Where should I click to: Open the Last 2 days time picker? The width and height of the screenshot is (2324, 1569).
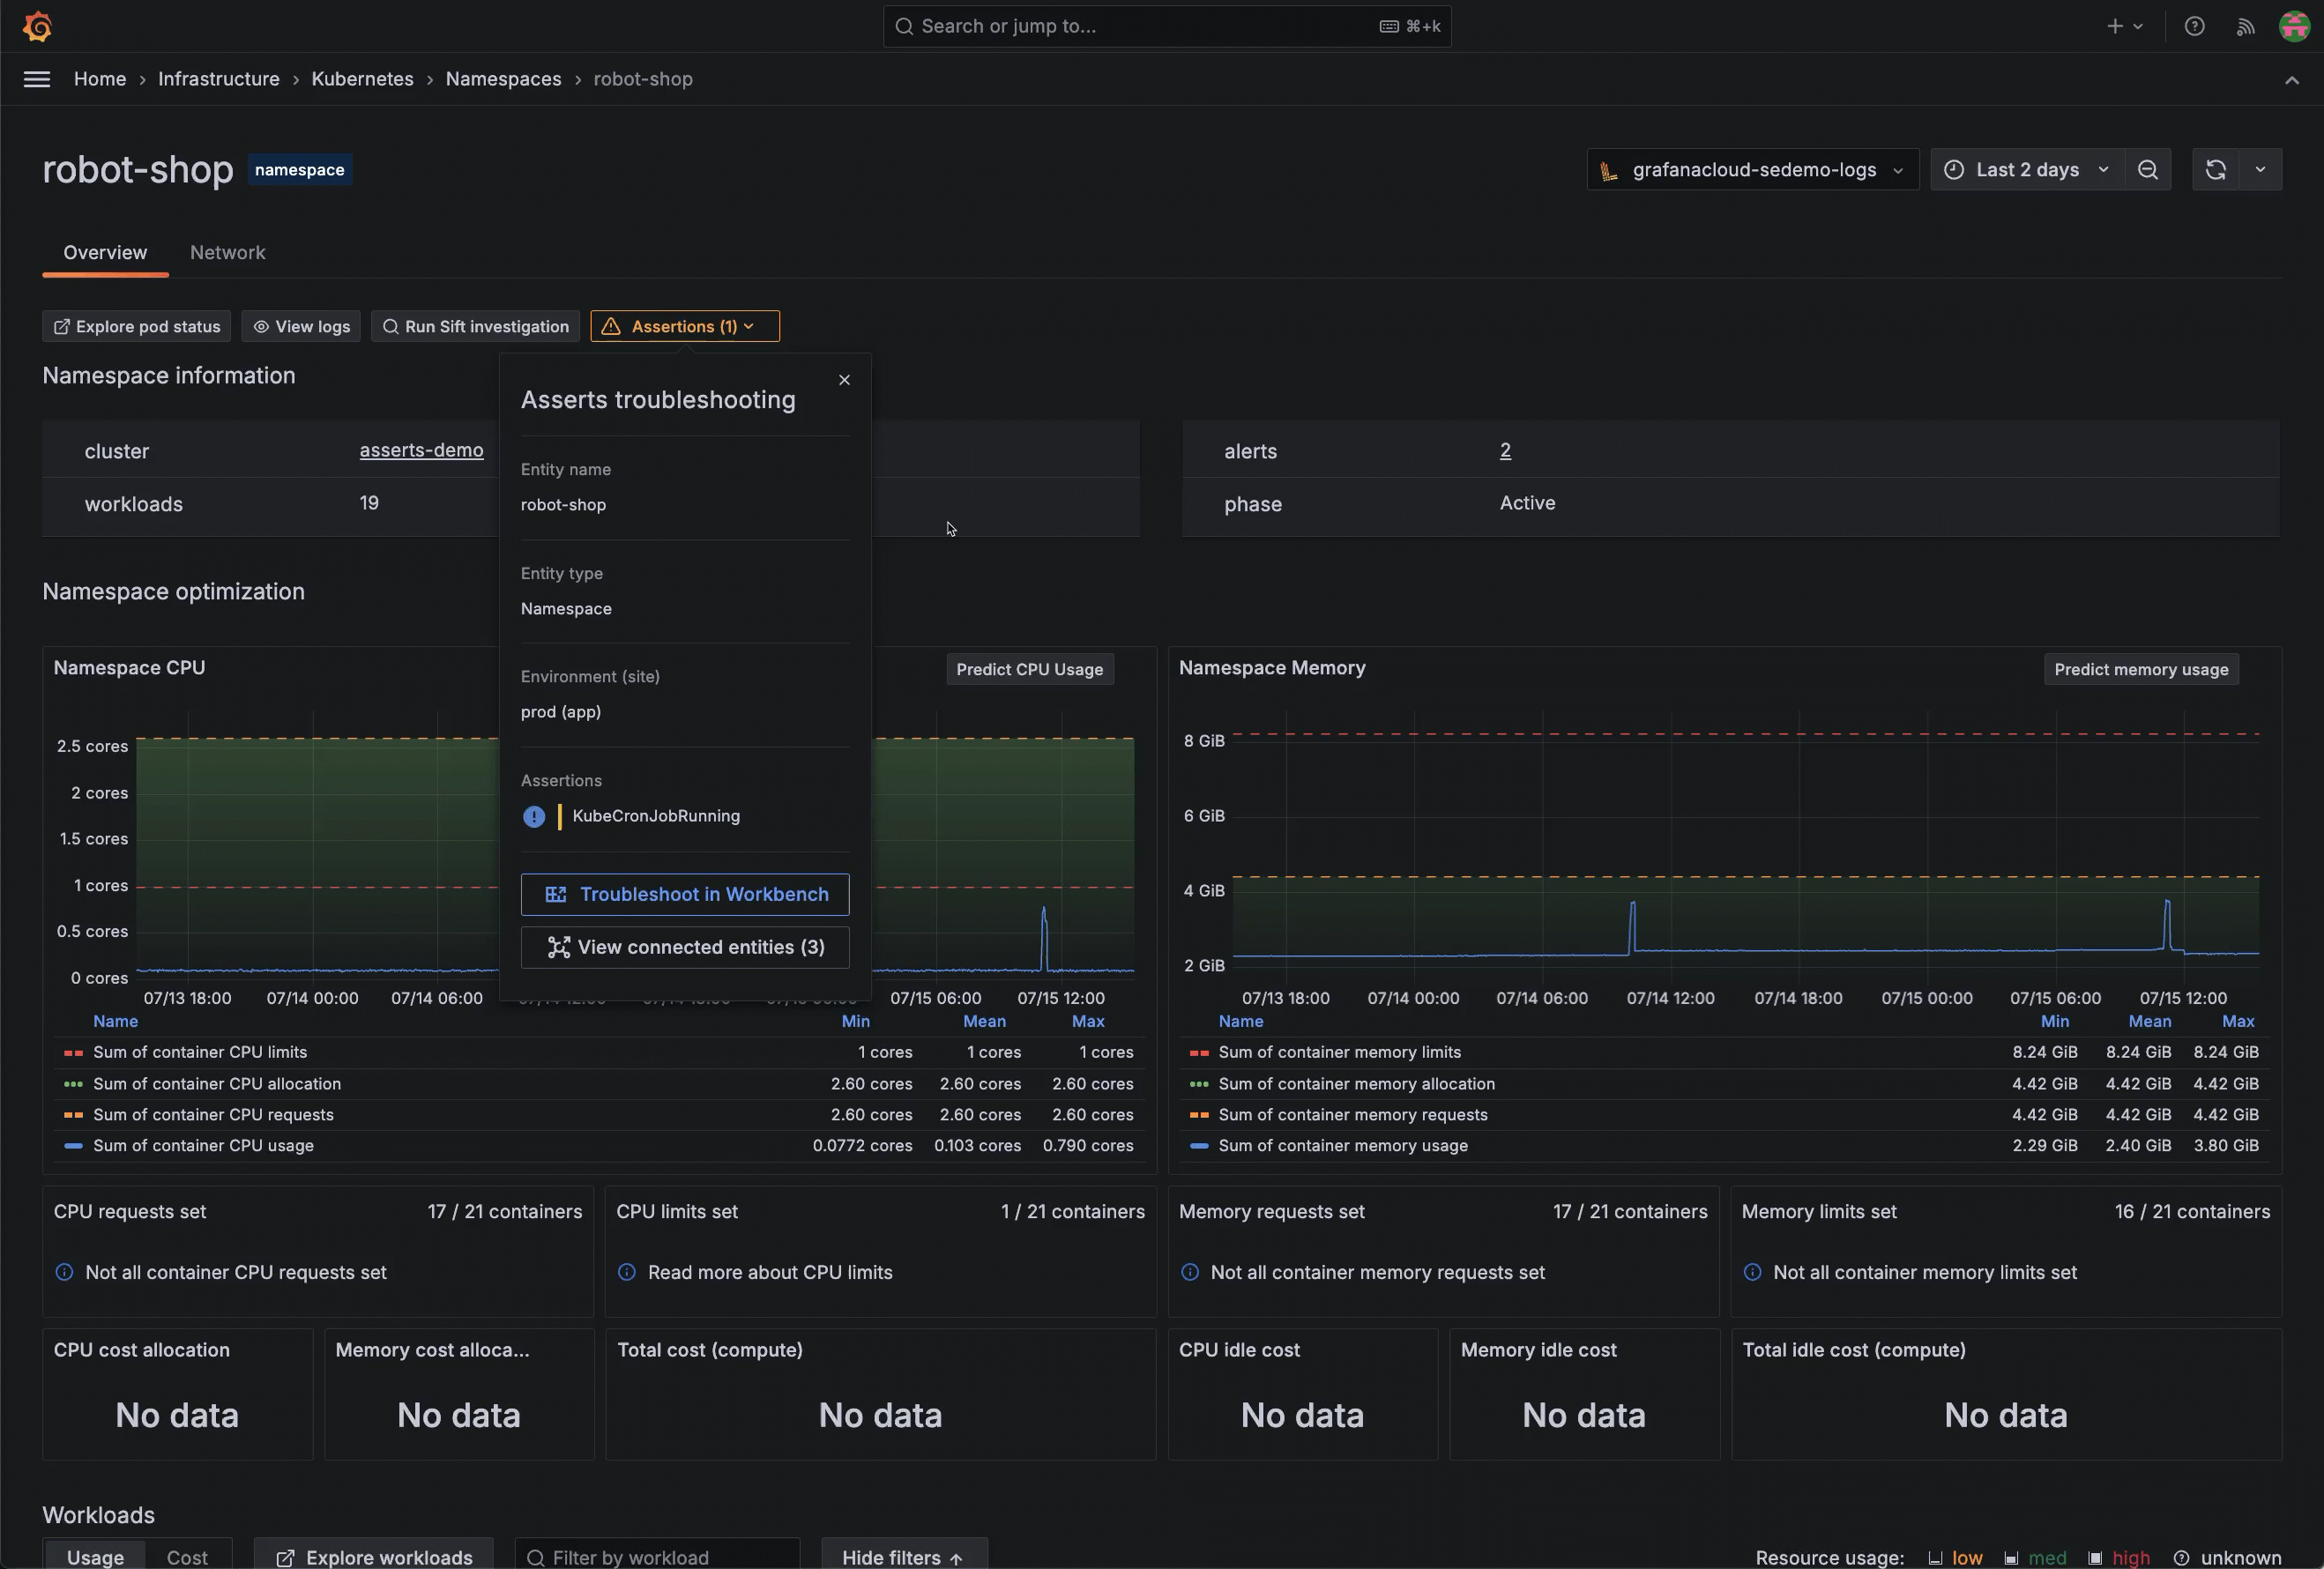pyautogui.click(x=2026, y=170)
